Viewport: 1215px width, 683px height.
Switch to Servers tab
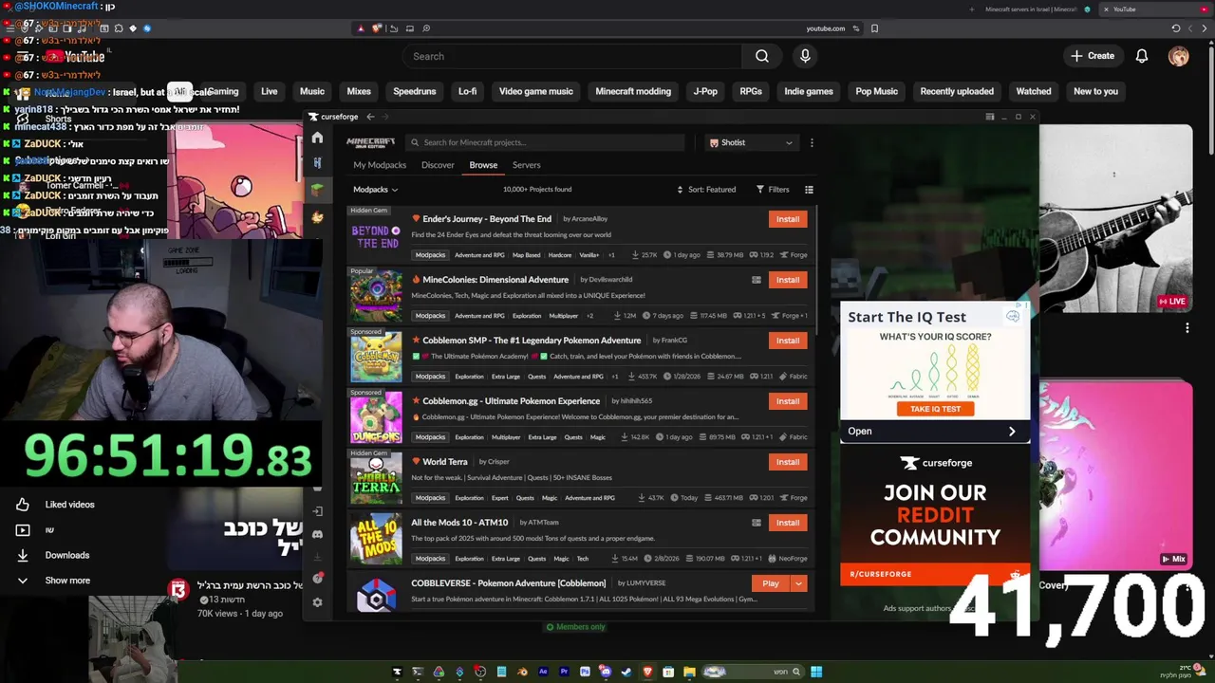coord(526,165)
